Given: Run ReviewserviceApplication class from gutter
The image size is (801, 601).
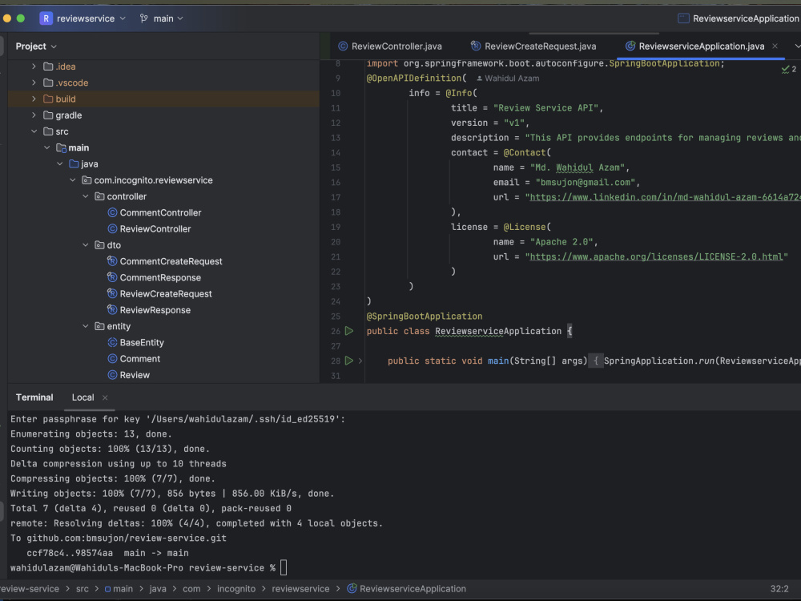Looking at the screenshot, I should (x=349, y=331).
